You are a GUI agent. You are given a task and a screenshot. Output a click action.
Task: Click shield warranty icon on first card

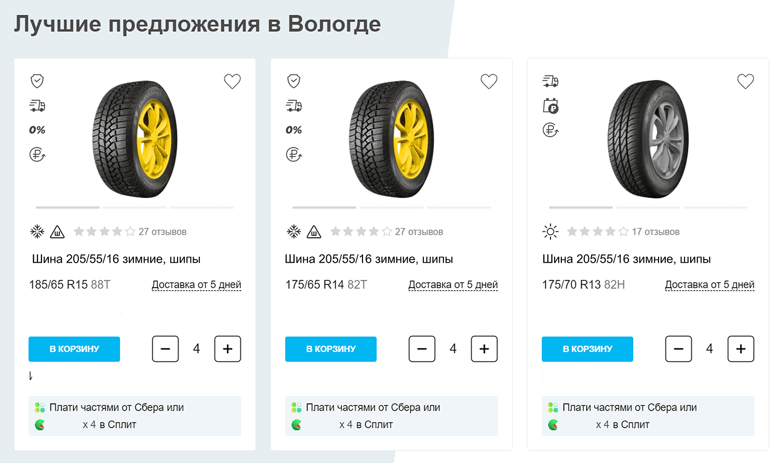(37, 81)
